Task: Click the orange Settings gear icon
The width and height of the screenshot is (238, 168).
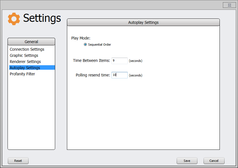Action: (14, 19)
